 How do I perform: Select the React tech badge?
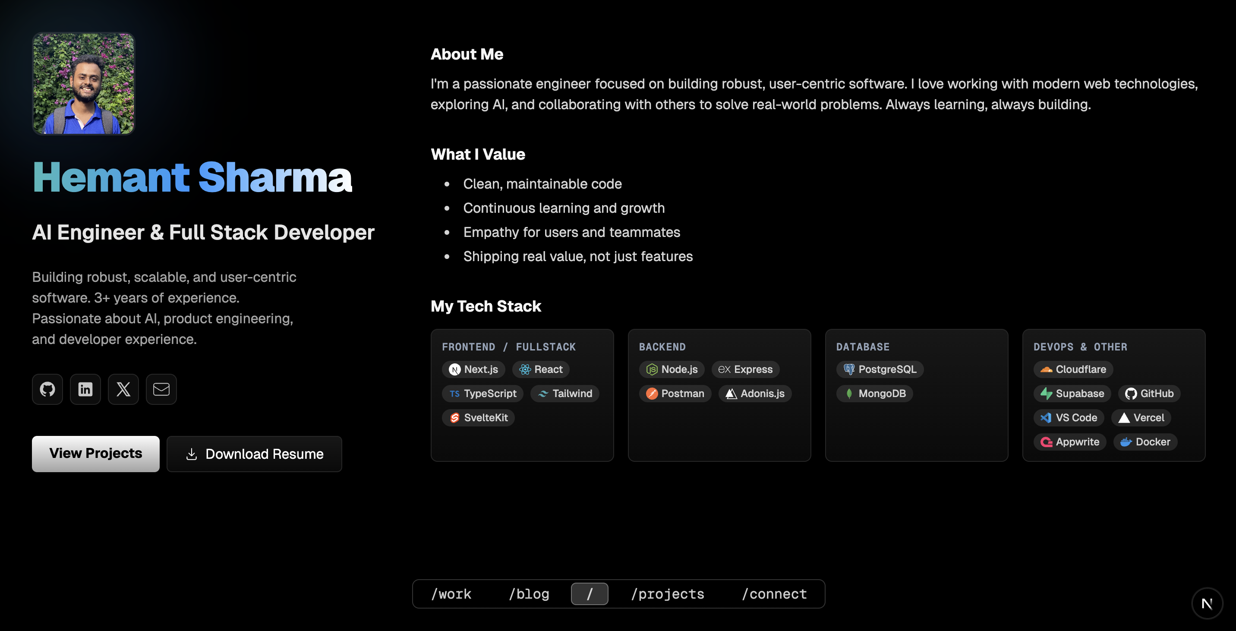540,369
